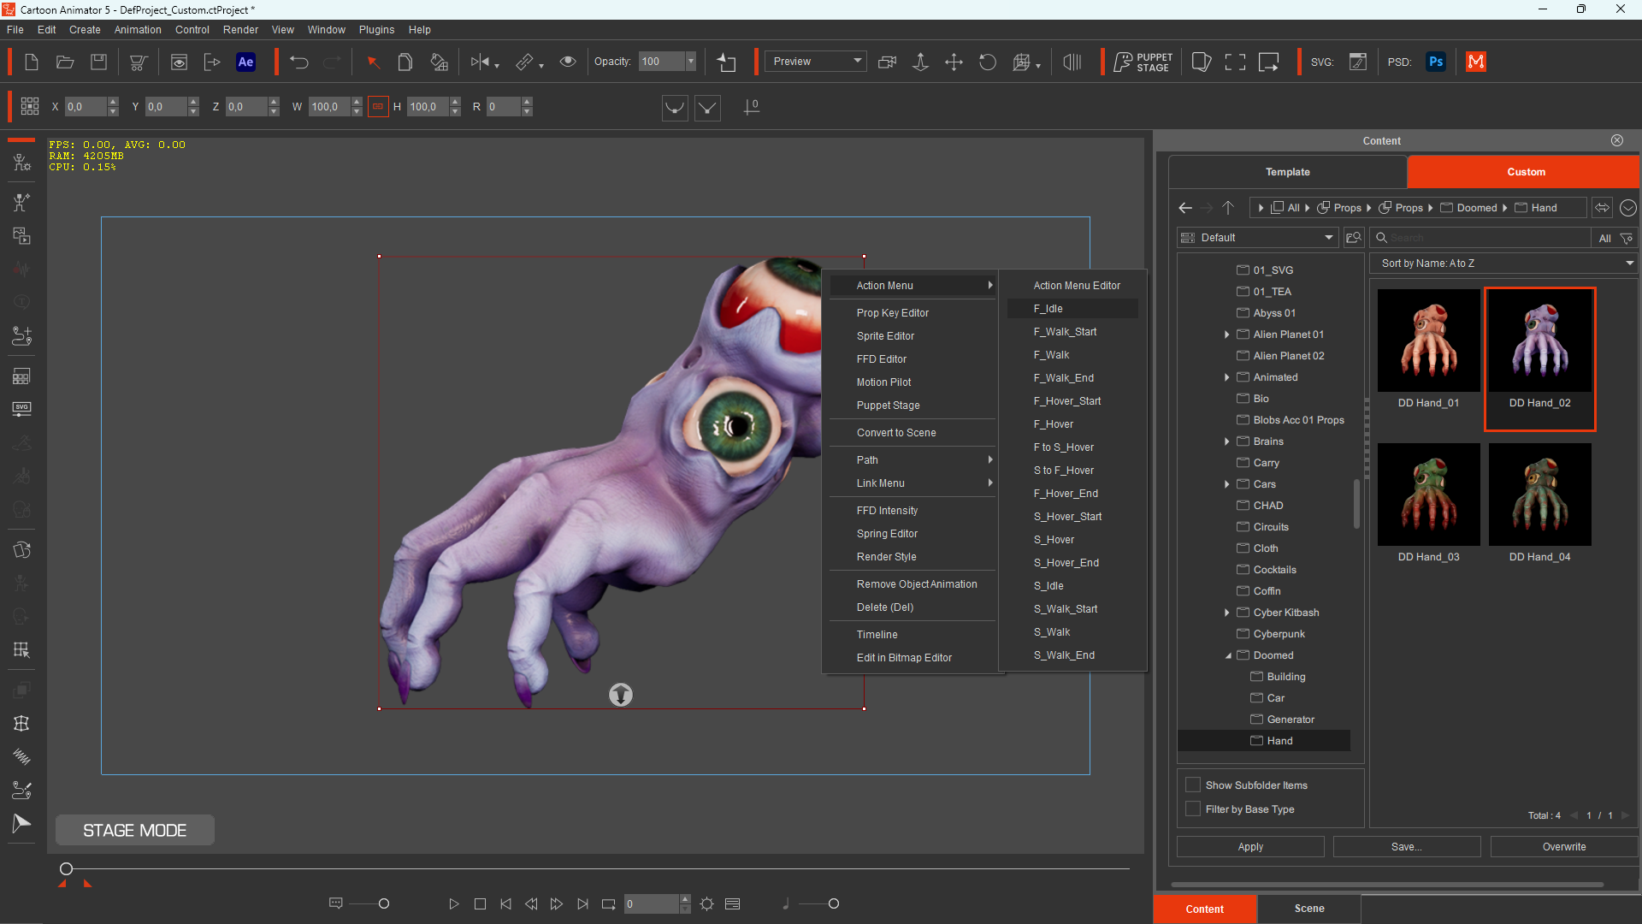Click the full screen toggle icon
This screenshot has width=1642, height=924.
click(1235, 62)
